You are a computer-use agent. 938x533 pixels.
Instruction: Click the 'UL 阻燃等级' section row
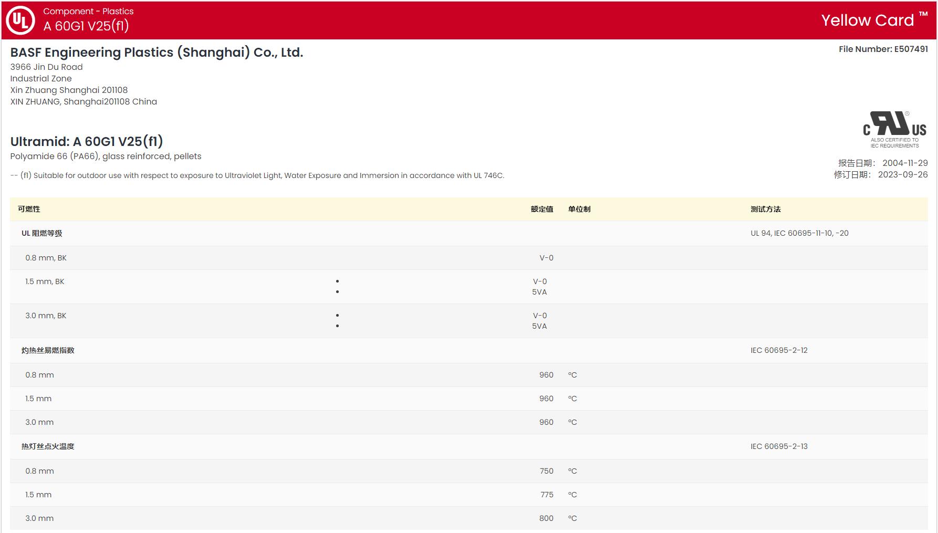coord(469,233)
